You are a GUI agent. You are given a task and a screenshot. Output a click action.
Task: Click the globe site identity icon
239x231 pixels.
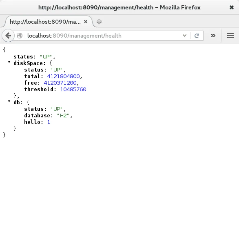(20, 36)
